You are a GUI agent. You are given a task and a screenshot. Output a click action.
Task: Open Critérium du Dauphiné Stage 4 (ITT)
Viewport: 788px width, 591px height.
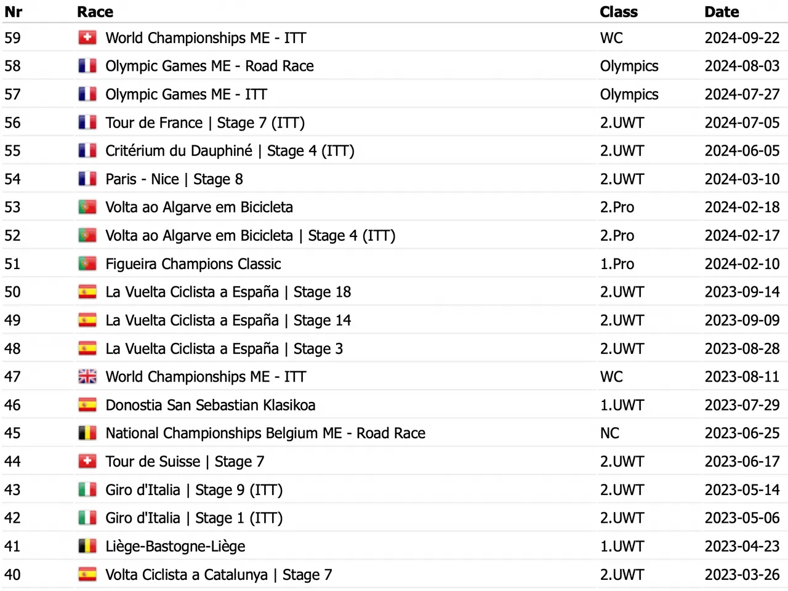click(230, 151)
